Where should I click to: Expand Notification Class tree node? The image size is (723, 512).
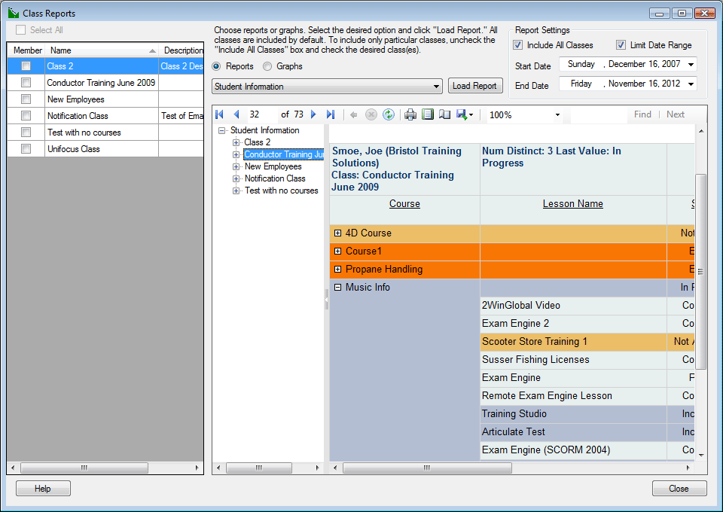pos(236,178)
